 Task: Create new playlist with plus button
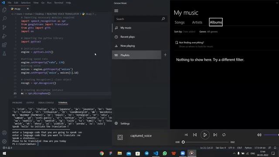pyautogui.click(x=165, y=55)
